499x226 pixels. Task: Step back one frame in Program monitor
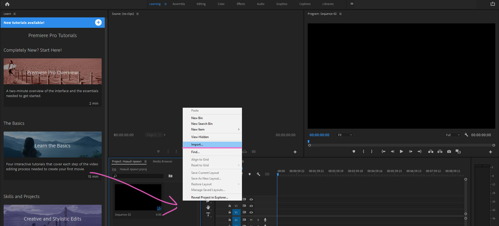392,152
